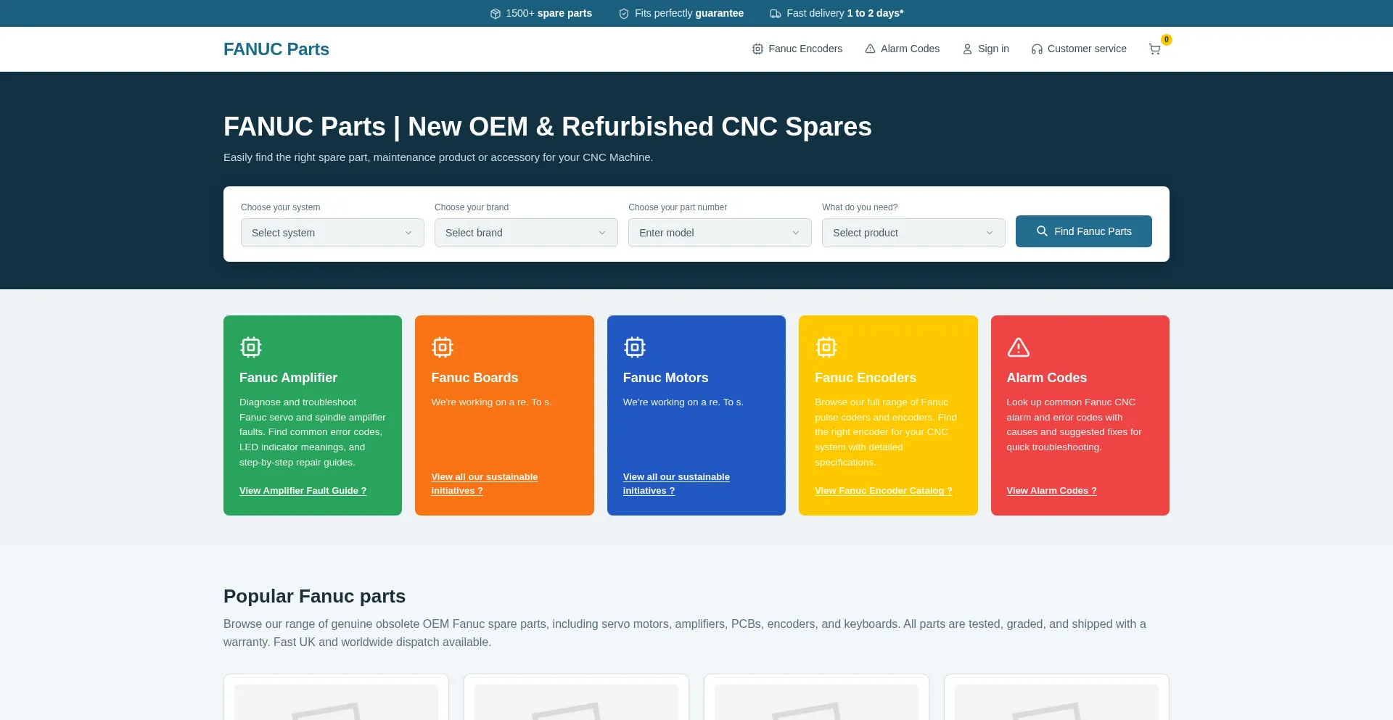Click the chip icon on the yellow Fanuc Encoders card
This screenshot has height=720, width=1393.
coord(826,347)
